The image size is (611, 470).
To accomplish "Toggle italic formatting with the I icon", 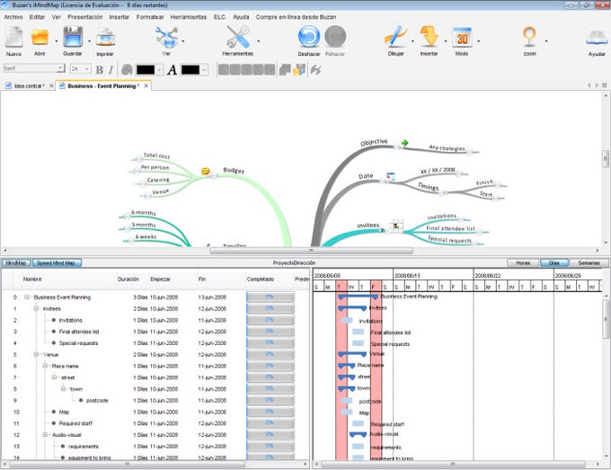I will coord(111,70).
